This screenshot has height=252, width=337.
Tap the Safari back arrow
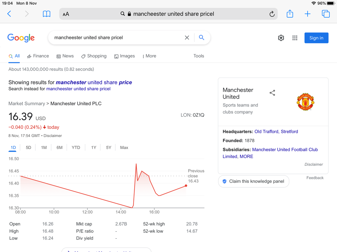9,14
